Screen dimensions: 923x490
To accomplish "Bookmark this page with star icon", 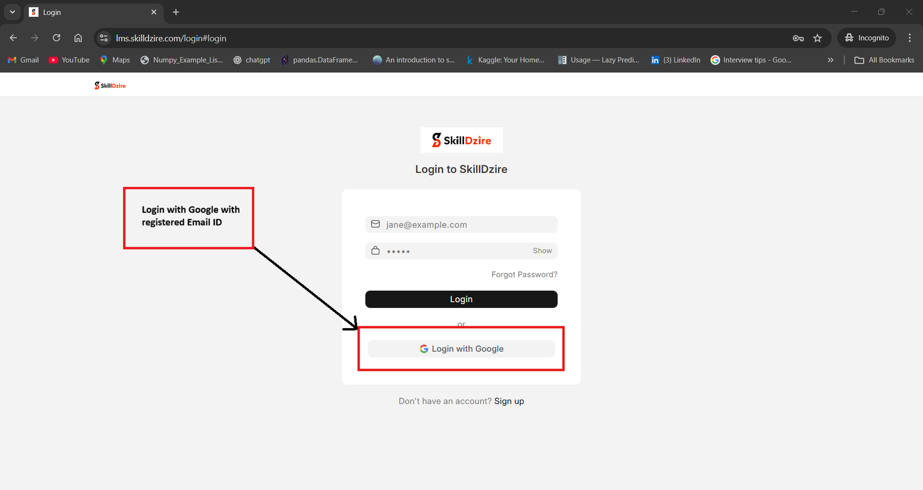I will pos(817,38).
